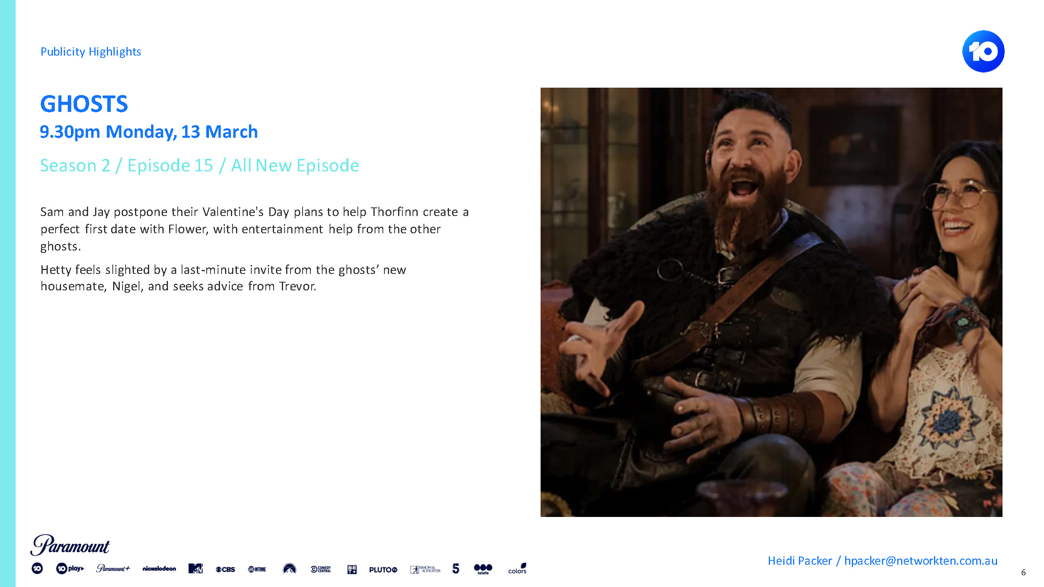Select the Showtime logo
This screenshot has width=1044, height=587.
coord(257,569)
